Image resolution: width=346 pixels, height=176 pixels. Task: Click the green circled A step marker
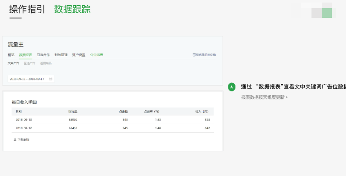231,87
